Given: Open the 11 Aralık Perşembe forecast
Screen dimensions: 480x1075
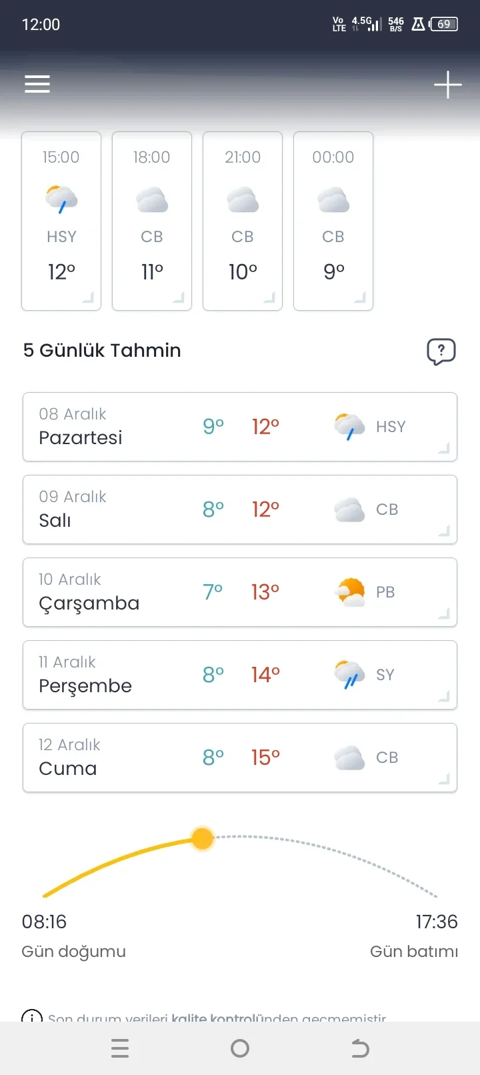Looking at the screenshot, I should (x=239, y=675).
